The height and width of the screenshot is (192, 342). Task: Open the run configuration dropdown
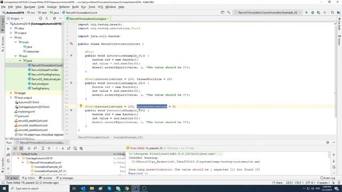[x=268, y=13]
